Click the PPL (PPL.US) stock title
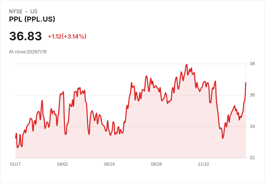 click(32, 19)
